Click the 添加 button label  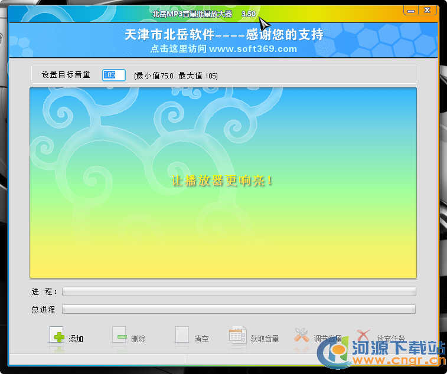click(x=76, y=339)
